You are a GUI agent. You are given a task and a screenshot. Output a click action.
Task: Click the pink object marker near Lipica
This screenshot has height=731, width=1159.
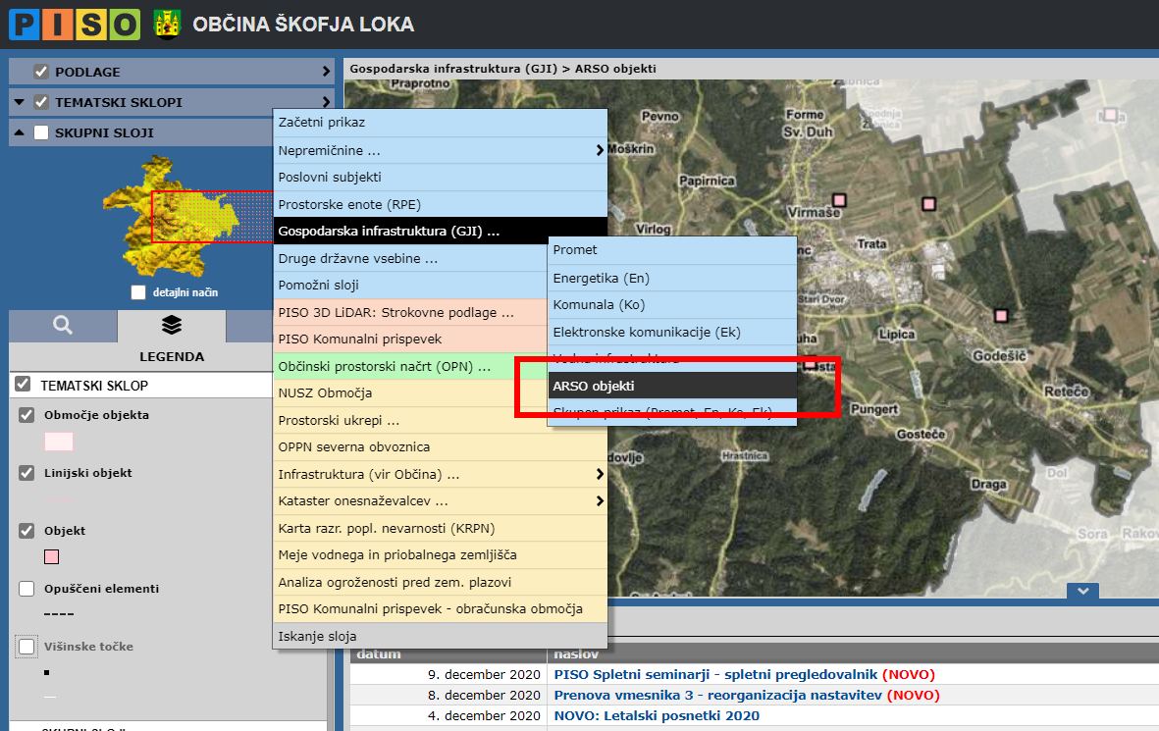coord(1001,315)
